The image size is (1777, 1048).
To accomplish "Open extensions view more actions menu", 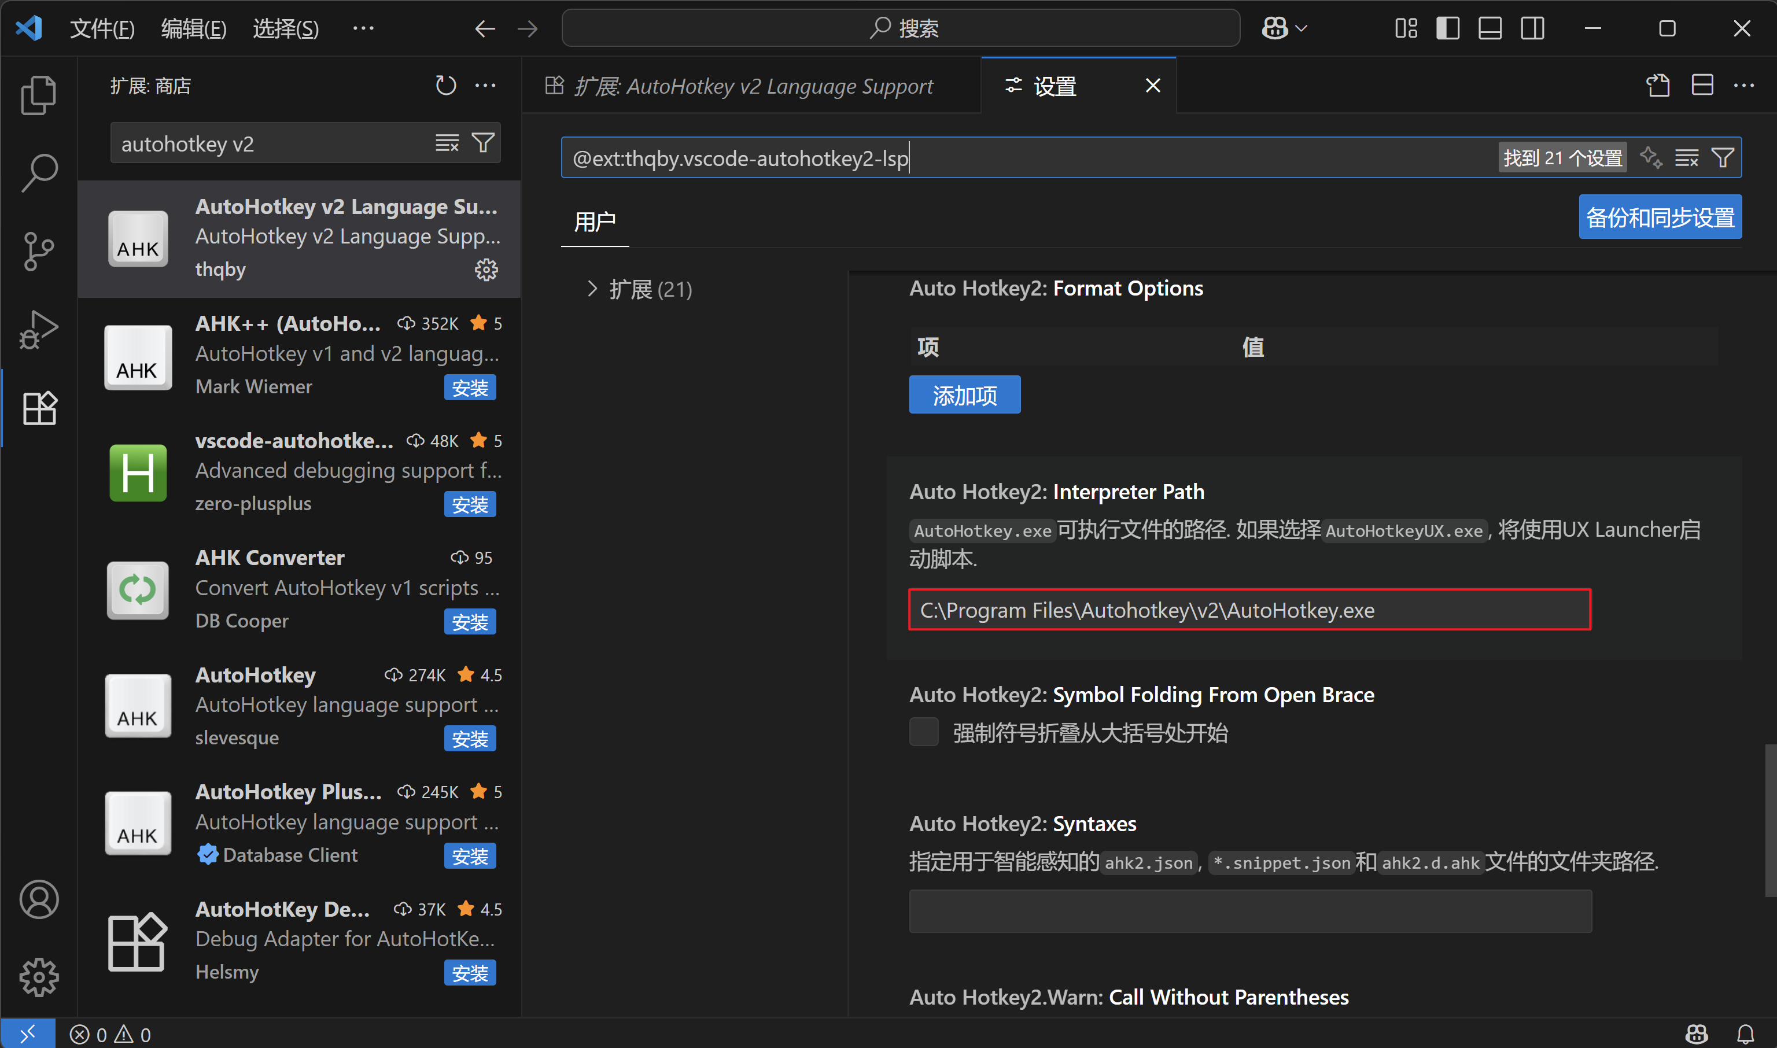I will 486,86.
